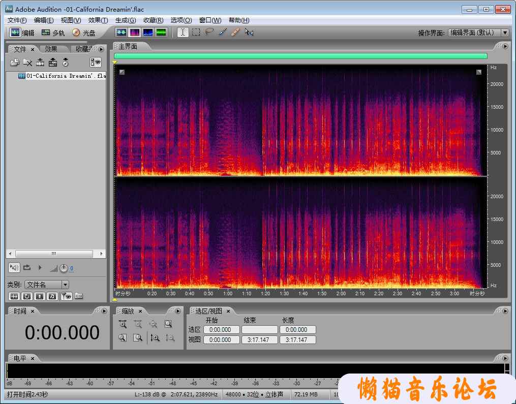This screenshot has width=516, height=404.
Task: Open the 帮助(H) menu
Action: coord(239,20)
